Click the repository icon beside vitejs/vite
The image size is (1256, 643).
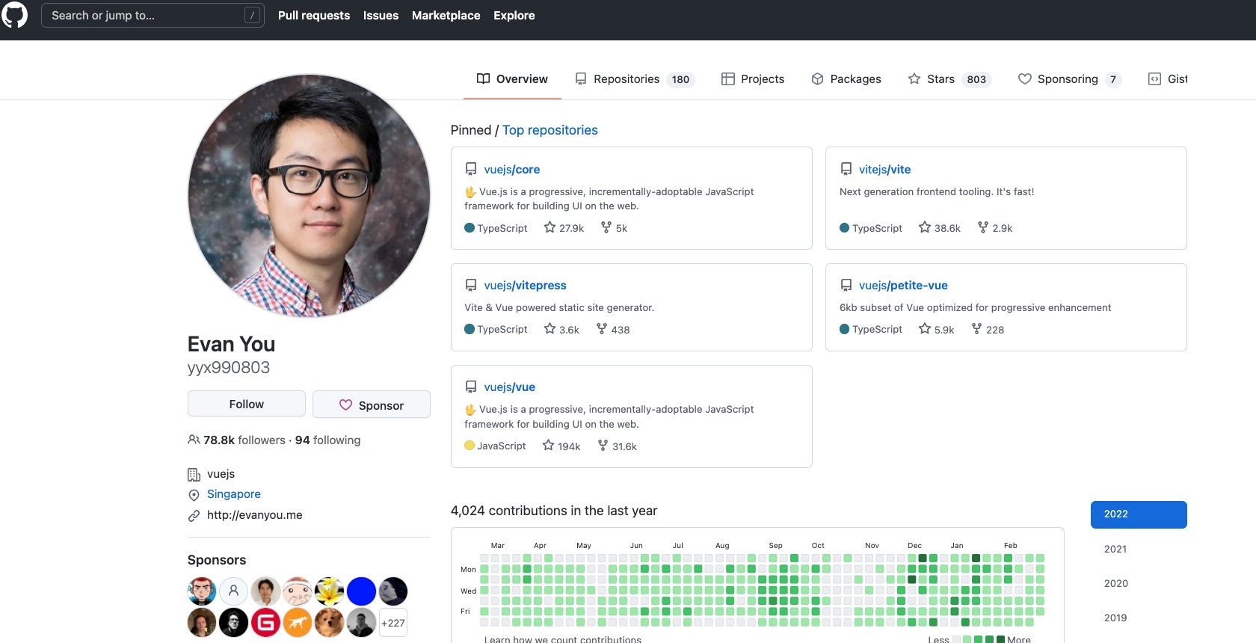pos(846,169)
